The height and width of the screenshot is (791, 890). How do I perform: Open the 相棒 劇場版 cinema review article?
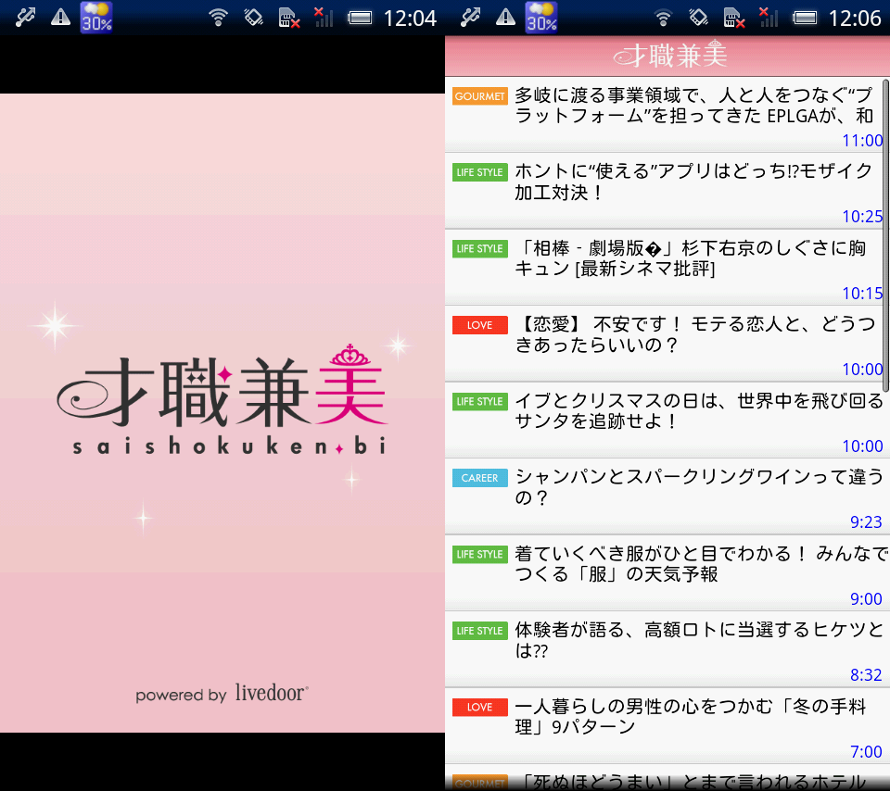pyautogui.click(x=667, y=267)
